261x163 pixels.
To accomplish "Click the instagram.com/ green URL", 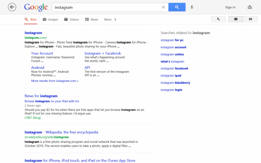I will pos(36,38).
